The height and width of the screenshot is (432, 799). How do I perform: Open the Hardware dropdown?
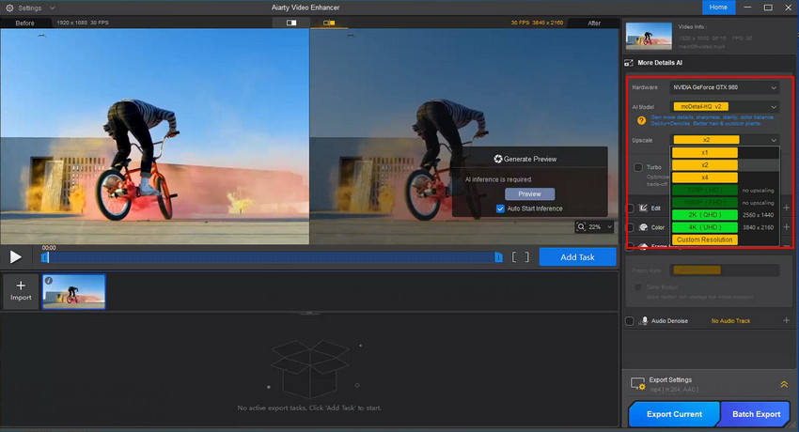click(x=724, y=87)
